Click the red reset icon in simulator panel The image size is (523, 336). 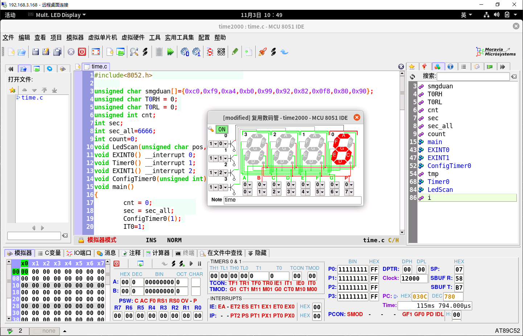116,264
